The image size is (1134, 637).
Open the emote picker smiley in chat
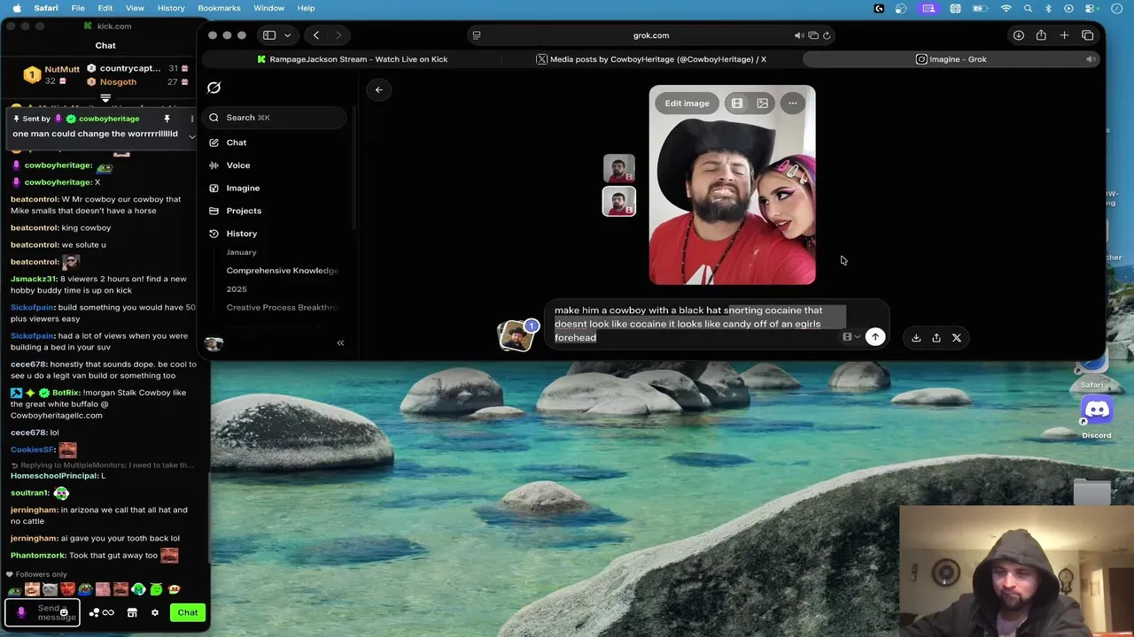pyautogui.click(x=64, y=612)
